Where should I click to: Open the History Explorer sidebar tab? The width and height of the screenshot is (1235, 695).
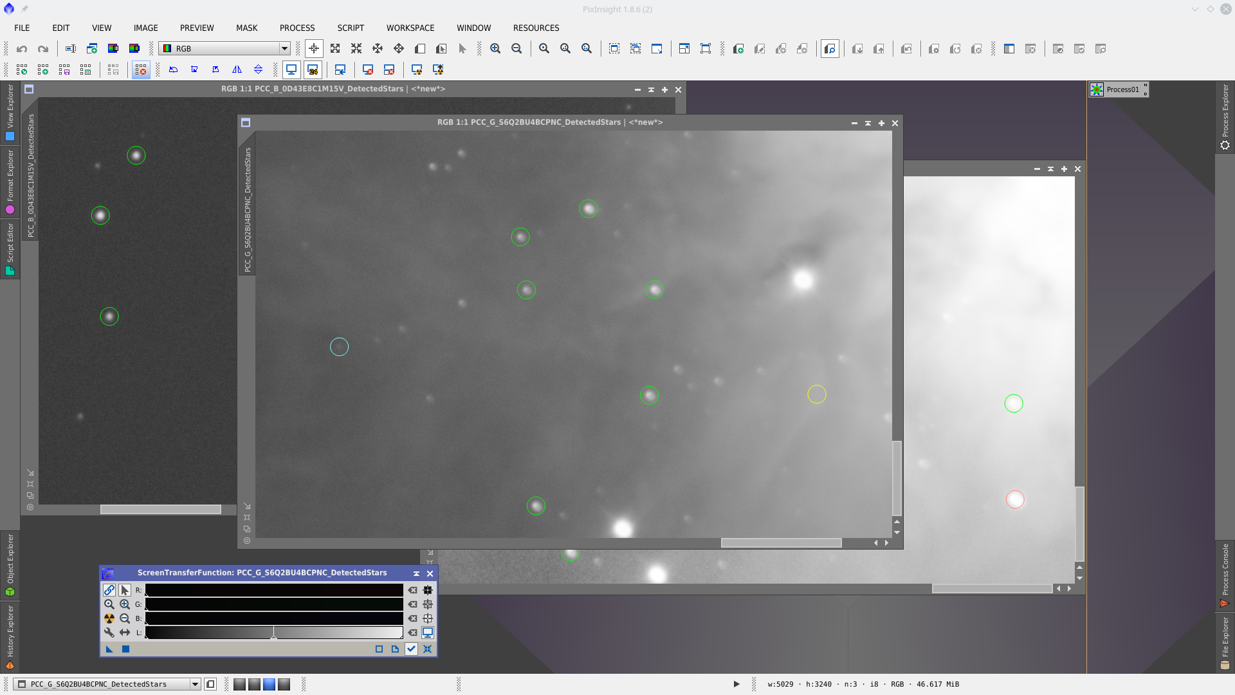(10, 637)
